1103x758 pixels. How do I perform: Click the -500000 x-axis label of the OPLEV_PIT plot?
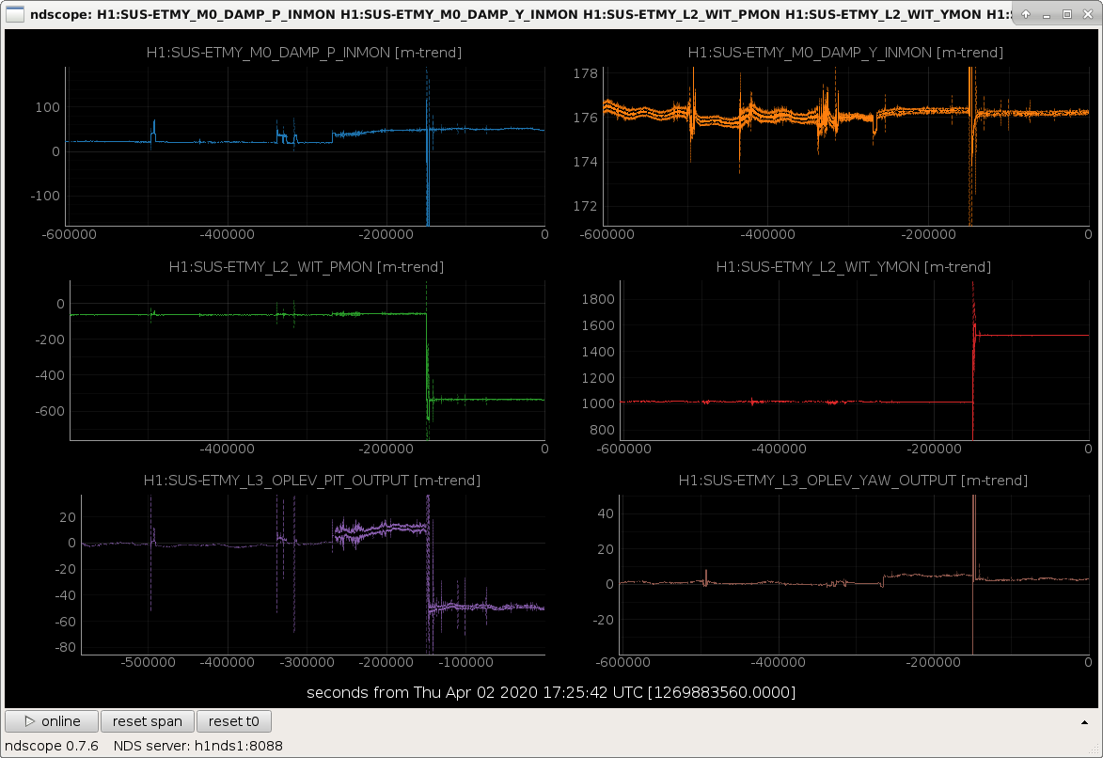coord(148,662)
